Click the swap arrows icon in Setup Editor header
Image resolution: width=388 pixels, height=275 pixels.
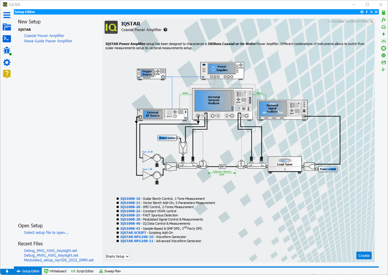pyautogui.click(x=372, y=12)
